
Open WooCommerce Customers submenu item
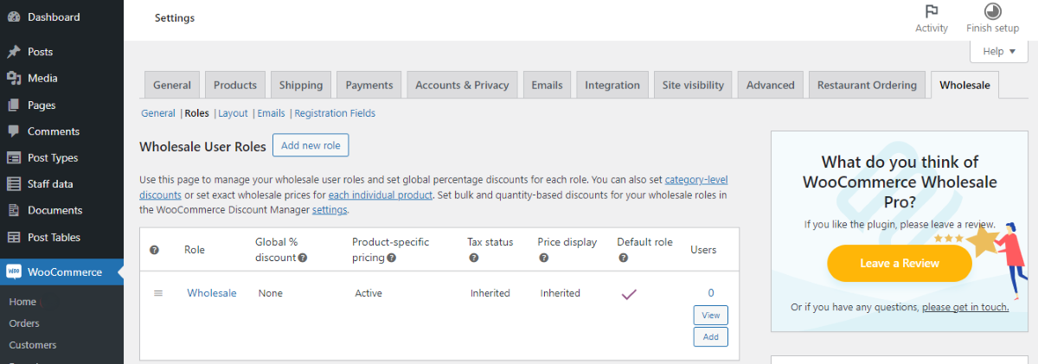pos(33,345)
